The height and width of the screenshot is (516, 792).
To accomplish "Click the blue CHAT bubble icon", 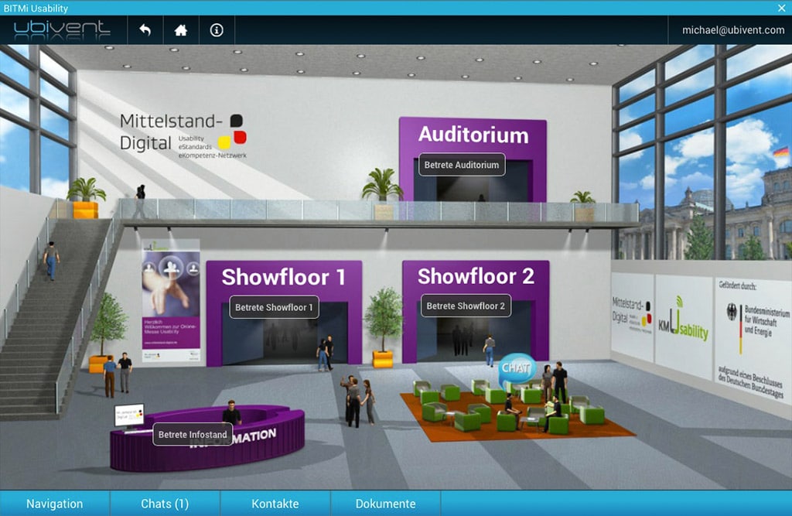I will coord(515,367).
